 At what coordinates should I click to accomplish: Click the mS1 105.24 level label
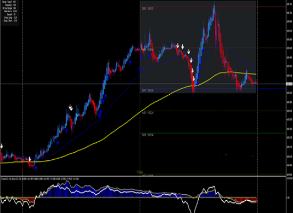[x=148, y=113]
